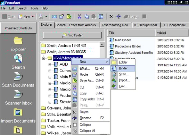
Task: Open the Search menu
Action: coord(22,8)
